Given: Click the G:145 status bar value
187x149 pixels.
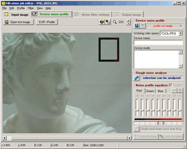Looking at the screenshot, I should (54, 145).
